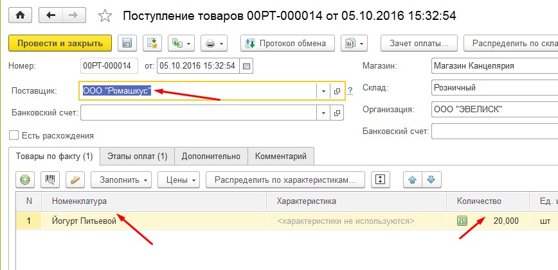558x270 pixels.
Task: Go back with the left arrow button
Action: point(51,15)
